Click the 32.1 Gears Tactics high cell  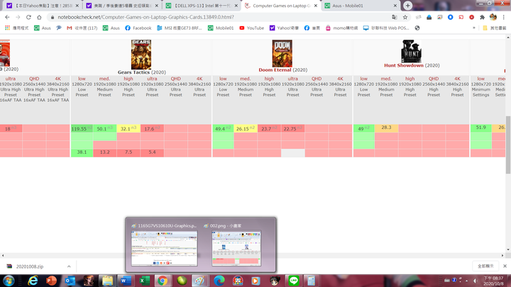click(128, 128)
